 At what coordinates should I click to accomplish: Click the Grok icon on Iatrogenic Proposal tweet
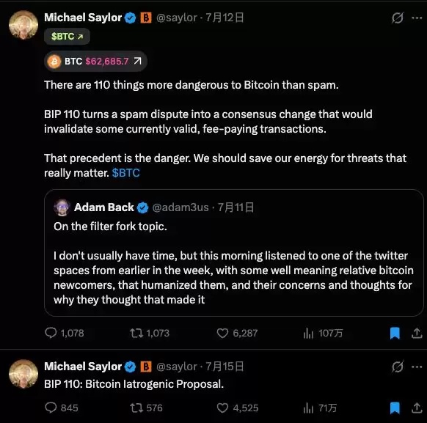pyautogui.click(x=398, y=367)
